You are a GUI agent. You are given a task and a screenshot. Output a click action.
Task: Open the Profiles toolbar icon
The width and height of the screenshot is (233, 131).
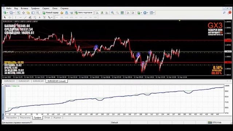click(11, 13)
